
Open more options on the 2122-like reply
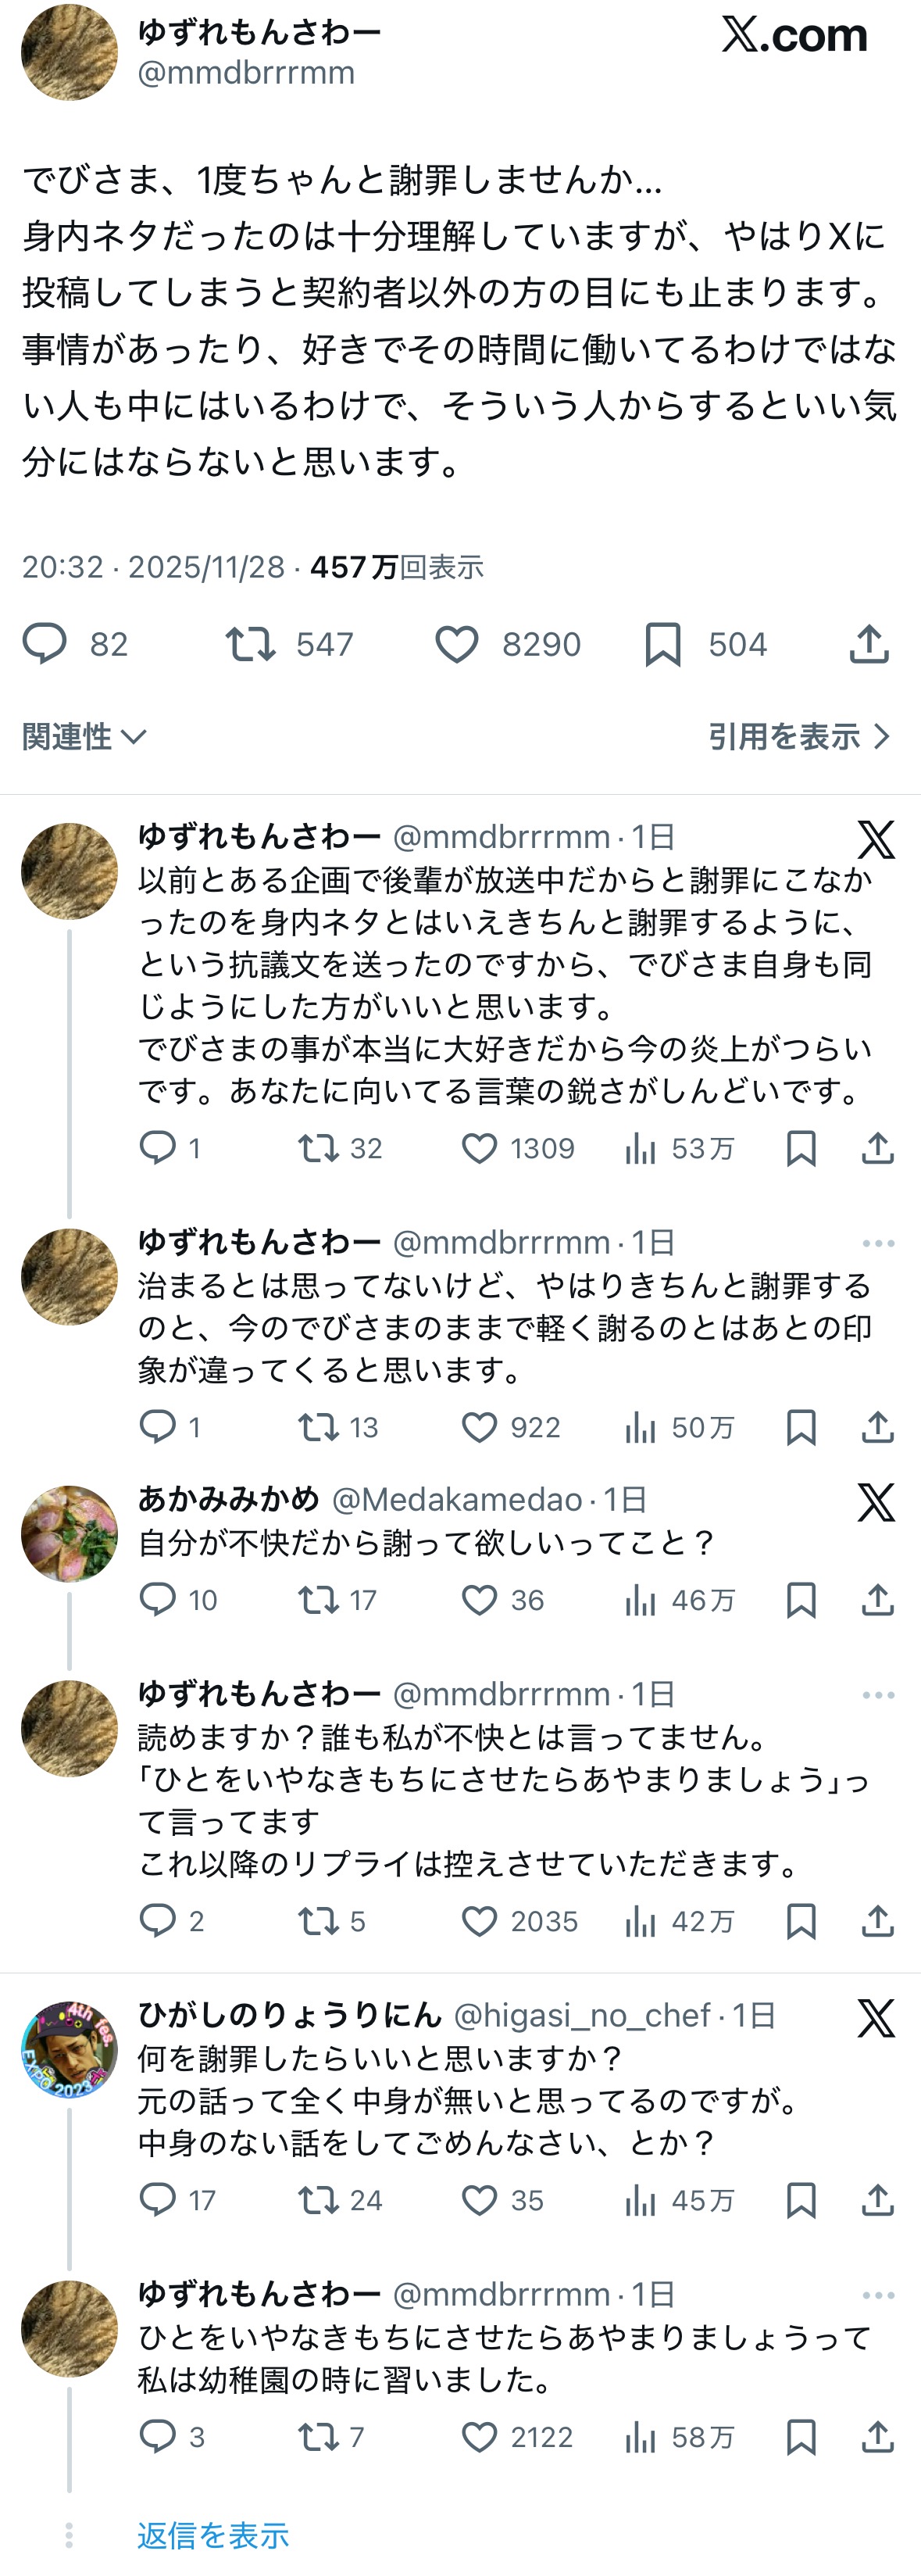(878, 2295)
